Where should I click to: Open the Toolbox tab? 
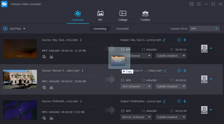[145, 16]
